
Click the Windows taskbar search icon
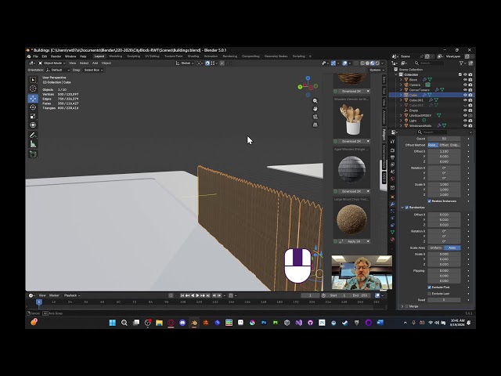pos(124,323)
